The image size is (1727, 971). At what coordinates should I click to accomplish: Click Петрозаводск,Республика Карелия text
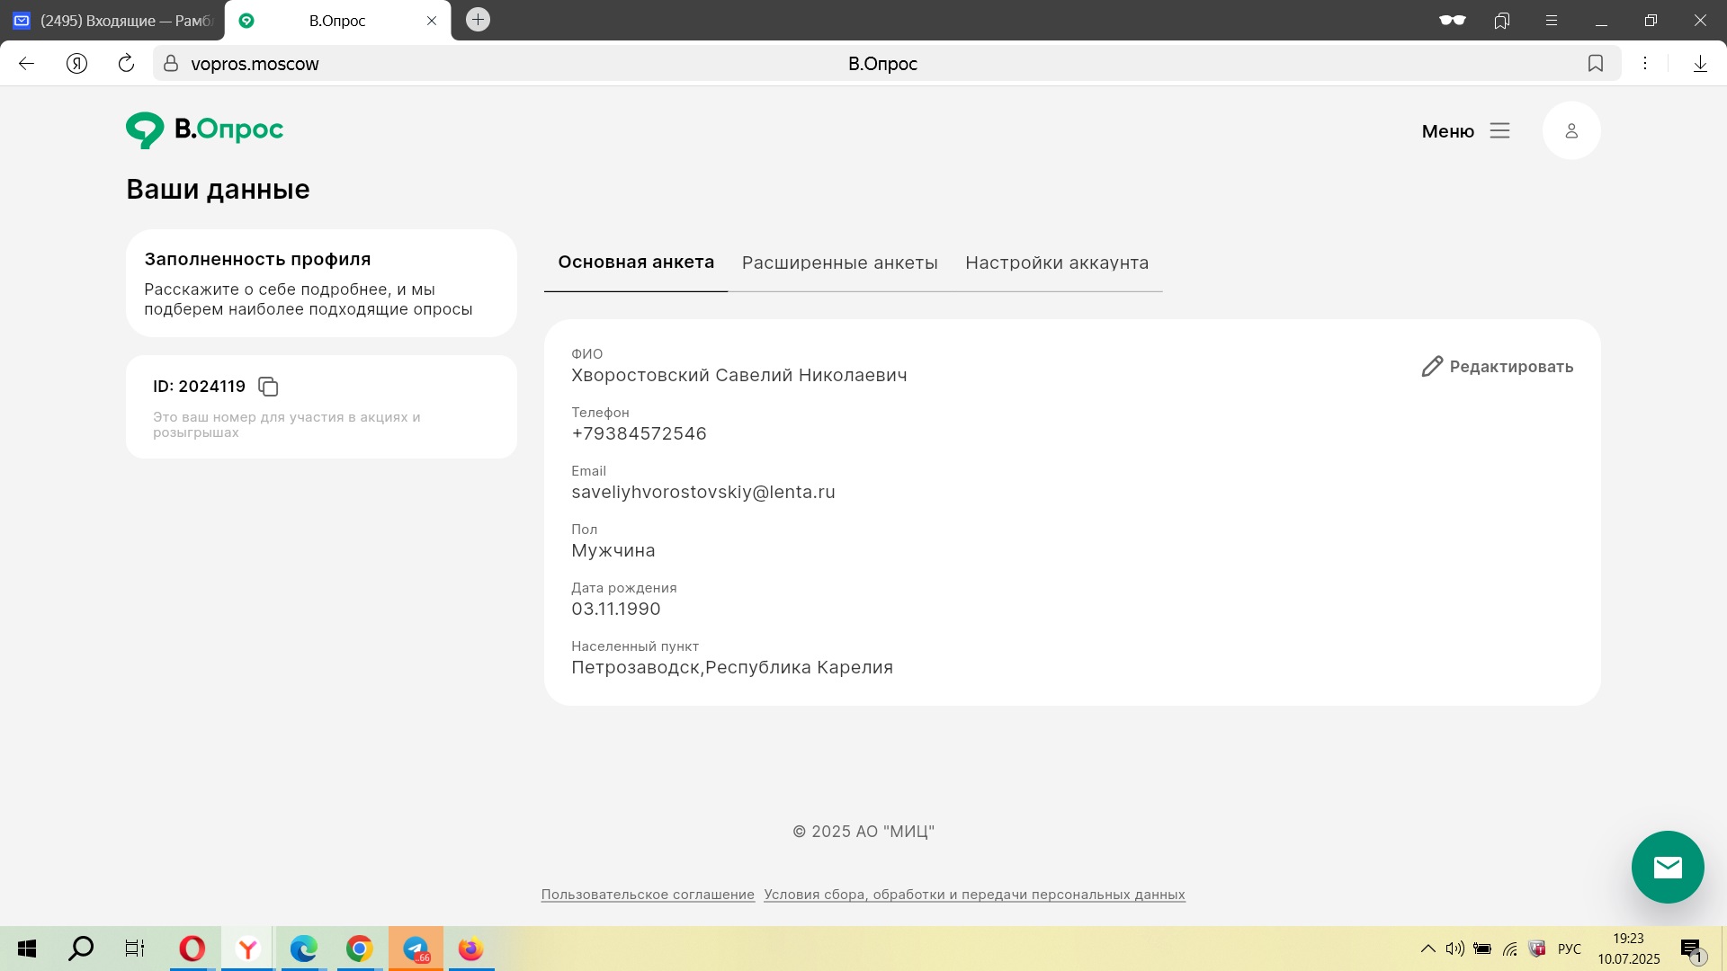pyautogui.click(x=732, y=668)
